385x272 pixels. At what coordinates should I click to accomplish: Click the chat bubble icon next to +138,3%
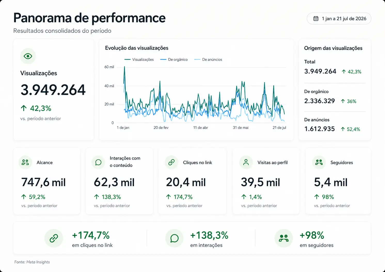(174, 238)
